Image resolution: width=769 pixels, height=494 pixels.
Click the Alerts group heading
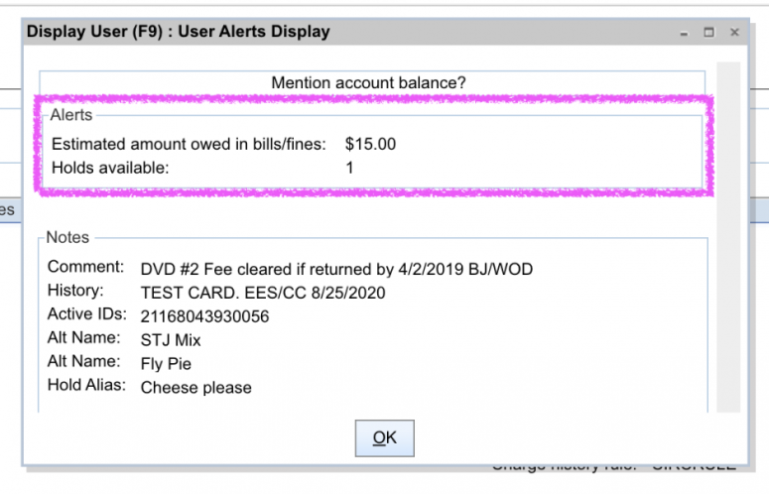point(70,115)
